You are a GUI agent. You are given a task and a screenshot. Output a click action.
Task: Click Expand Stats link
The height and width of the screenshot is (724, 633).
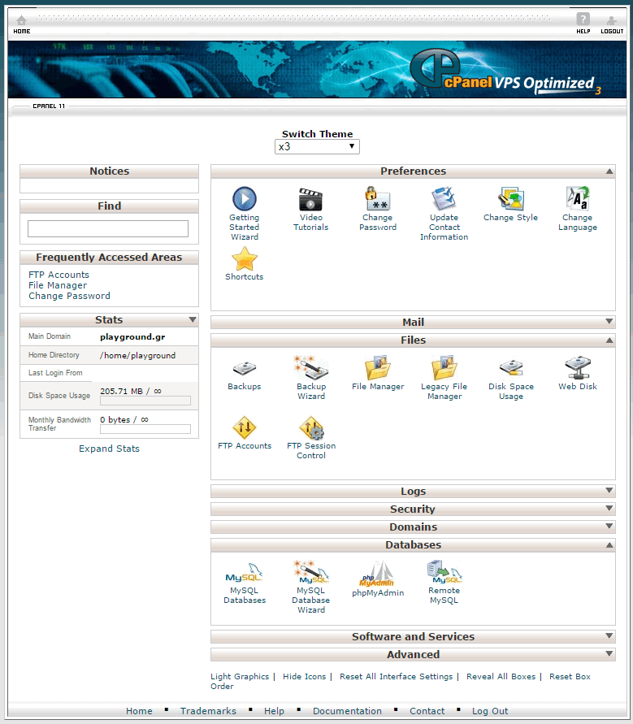109,449
